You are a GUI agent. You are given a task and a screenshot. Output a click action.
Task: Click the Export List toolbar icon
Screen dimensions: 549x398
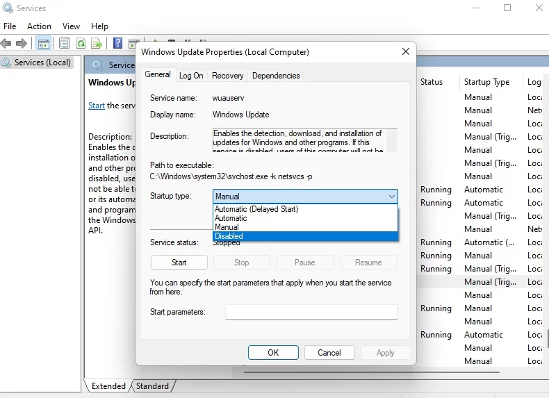pos(97,43)
